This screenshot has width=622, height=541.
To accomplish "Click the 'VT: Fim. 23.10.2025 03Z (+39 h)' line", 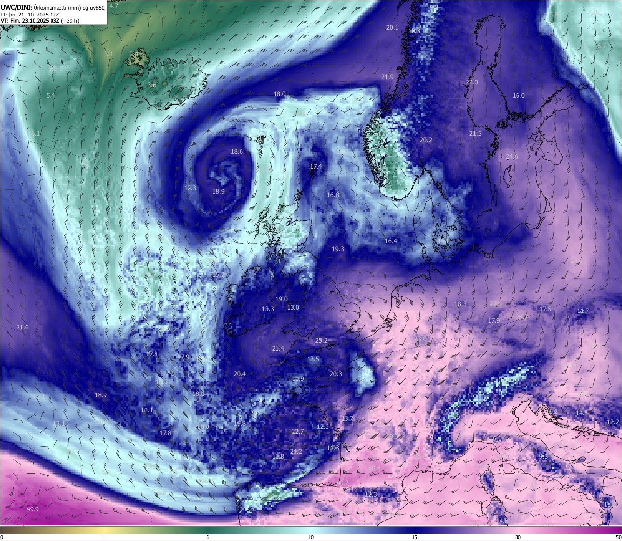I will pos(40,21).
